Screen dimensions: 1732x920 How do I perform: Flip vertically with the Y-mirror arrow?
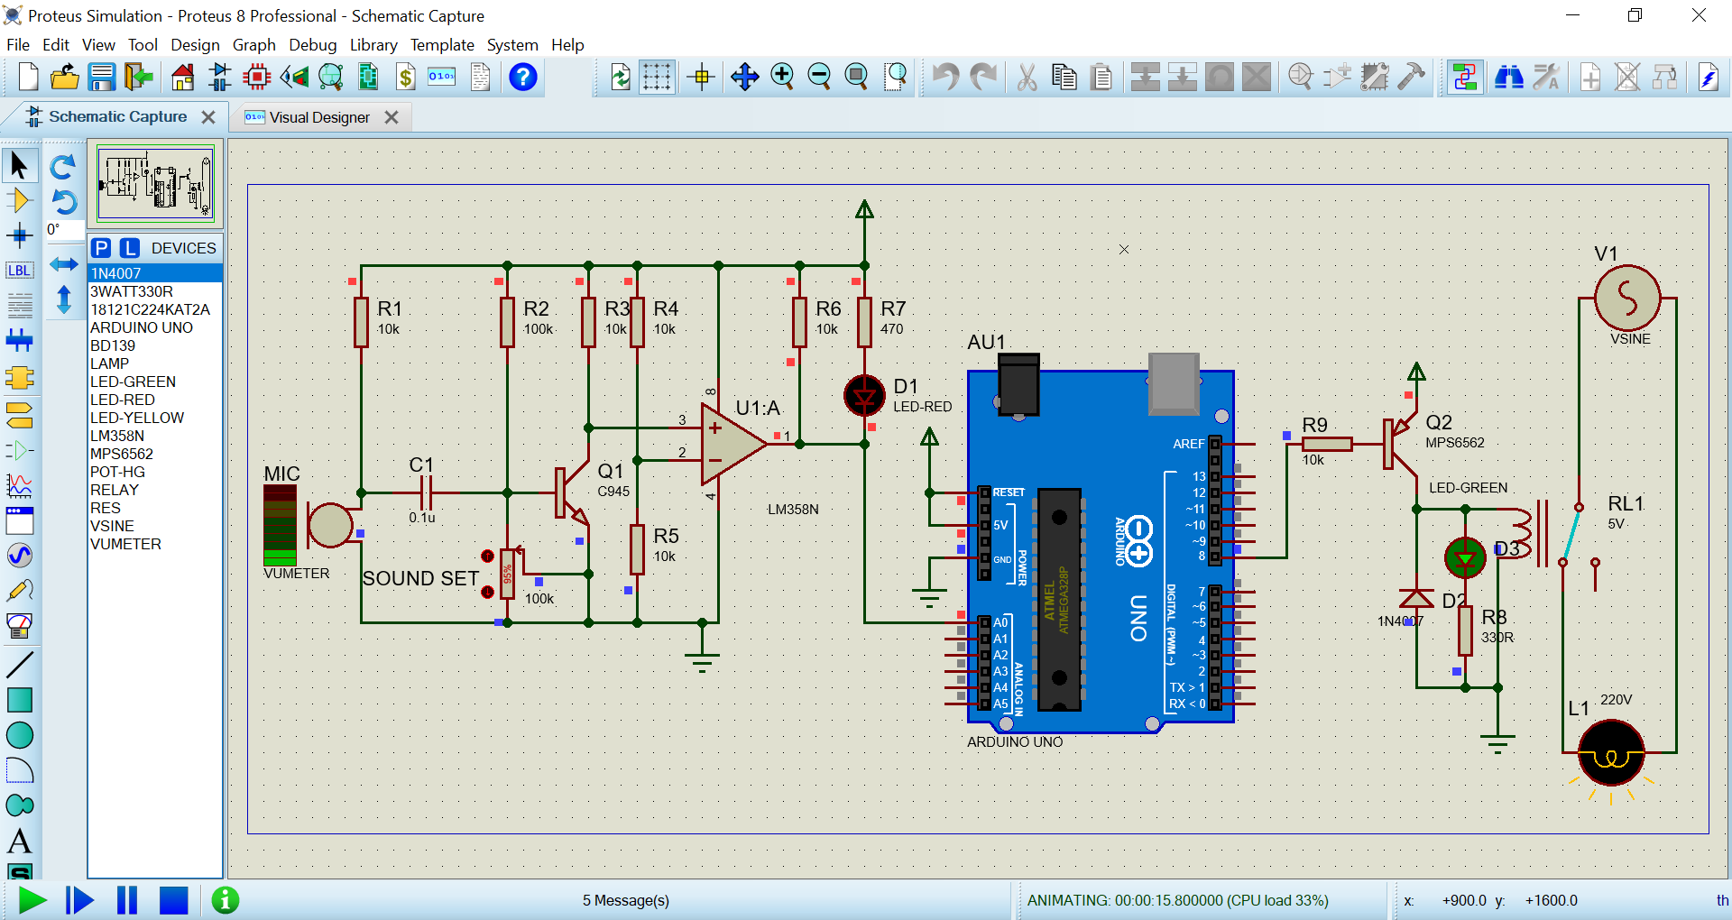63,299
